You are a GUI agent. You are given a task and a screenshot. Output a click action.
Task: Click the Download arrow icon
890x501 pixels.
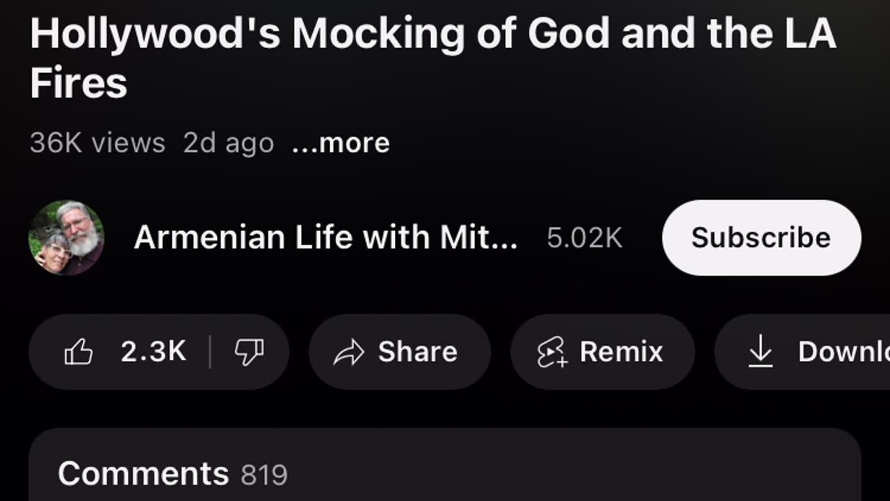761,351
